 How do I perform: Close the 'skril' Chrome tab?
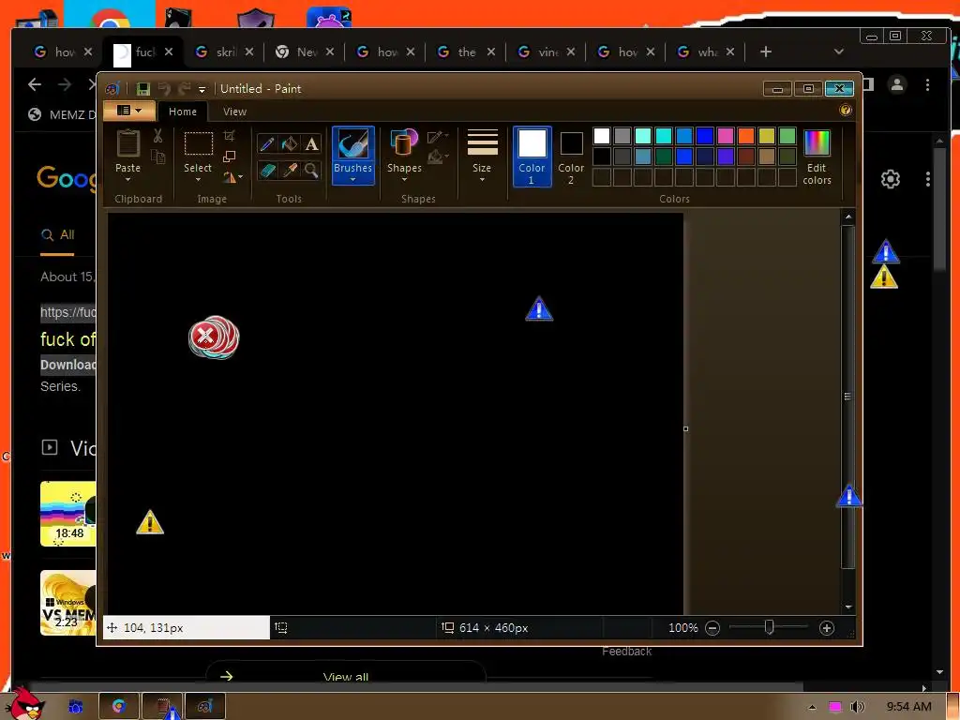[249, 52]
